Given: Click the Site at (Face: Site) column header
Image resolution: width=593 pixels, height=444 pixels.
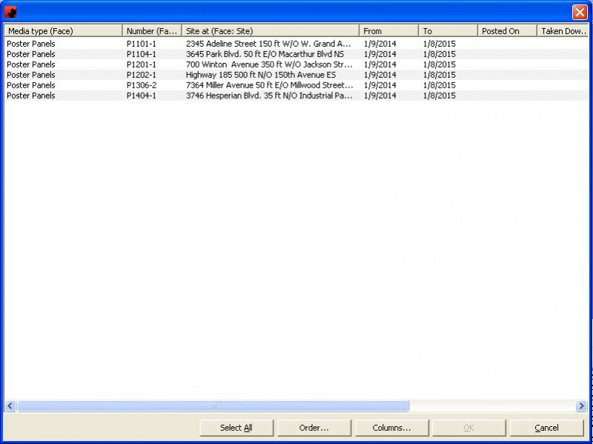Looking at the screenshot, I should click(x=271, y=31).
